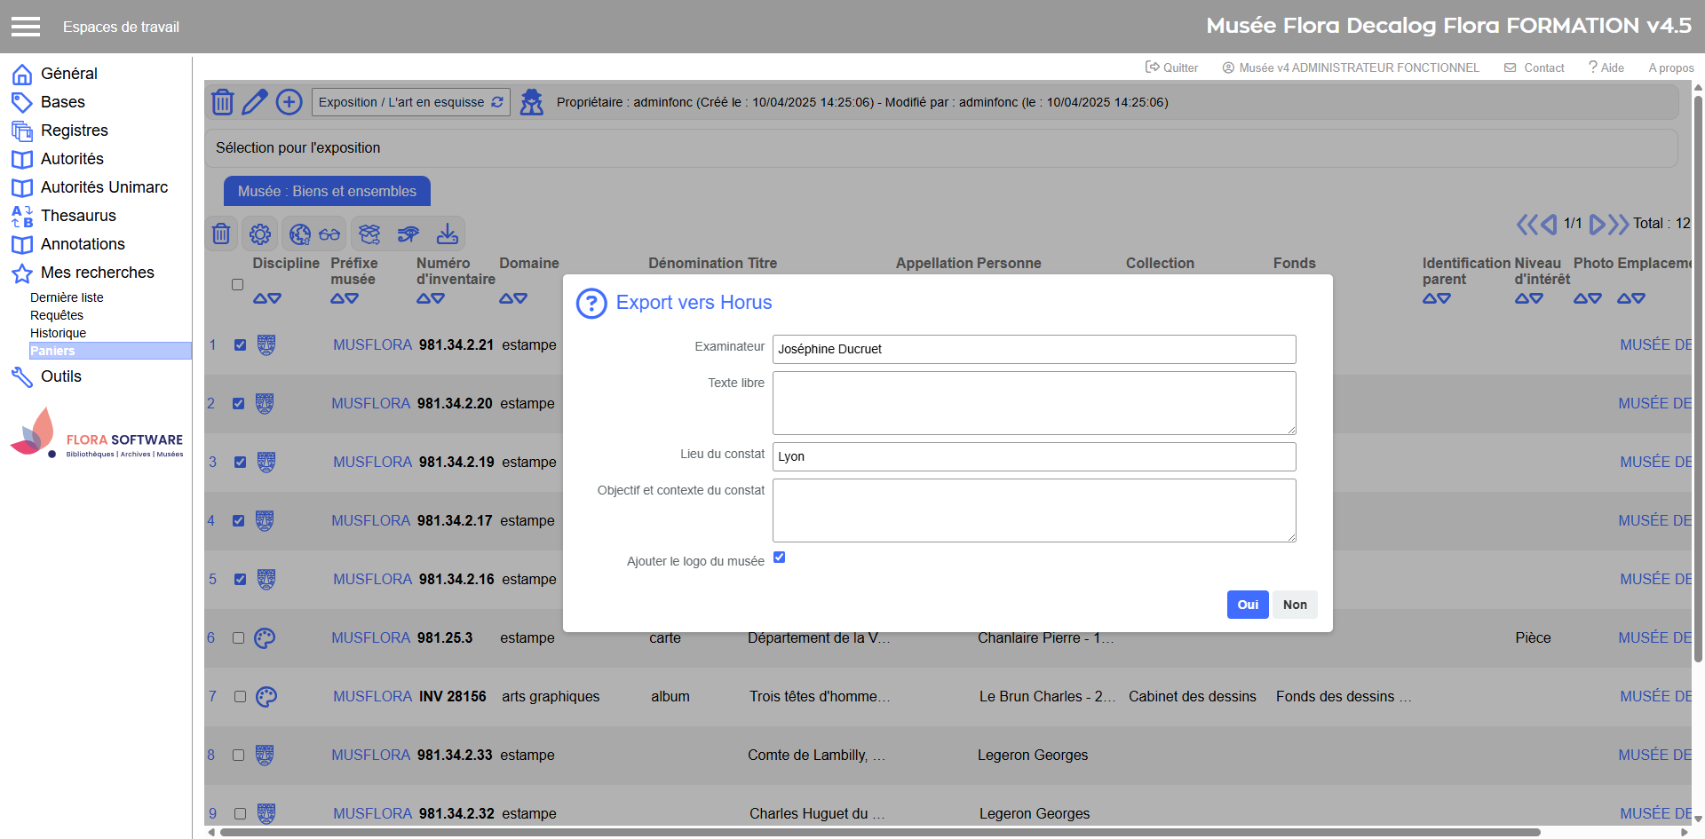Image resolution: width=1705 pixels, height=839 pixels.
Task: Open Thesaurus in the sidebar menu
Action: click(x=78, y=216)
